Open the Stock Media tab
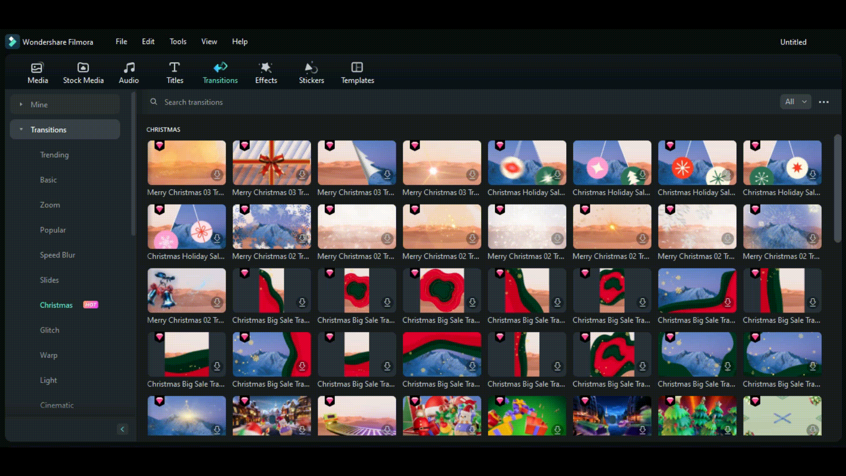 [x=83, y=73]
